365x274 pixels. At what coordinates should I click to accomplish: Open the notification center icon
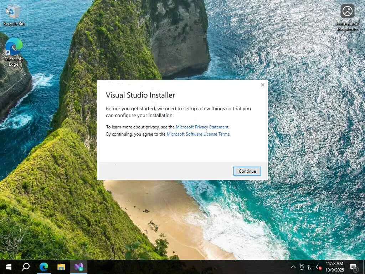354,267
